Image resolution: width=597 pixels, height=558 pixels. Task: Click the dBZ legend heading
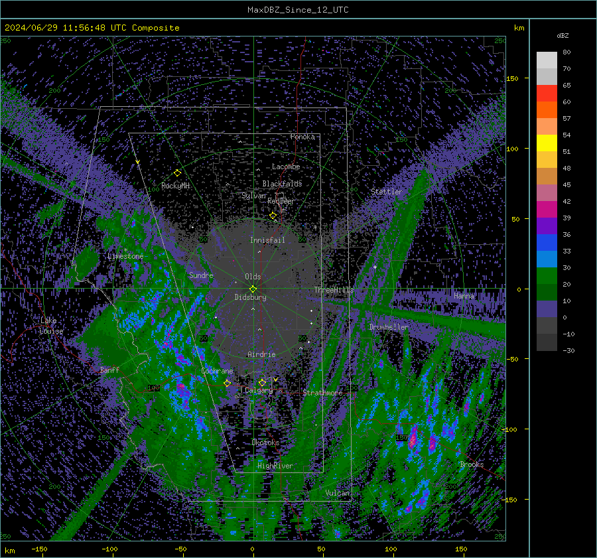point(563,35)
